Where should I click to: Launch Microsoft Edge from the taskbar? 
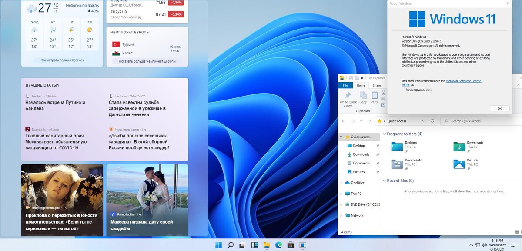click(x=279, y=245)
